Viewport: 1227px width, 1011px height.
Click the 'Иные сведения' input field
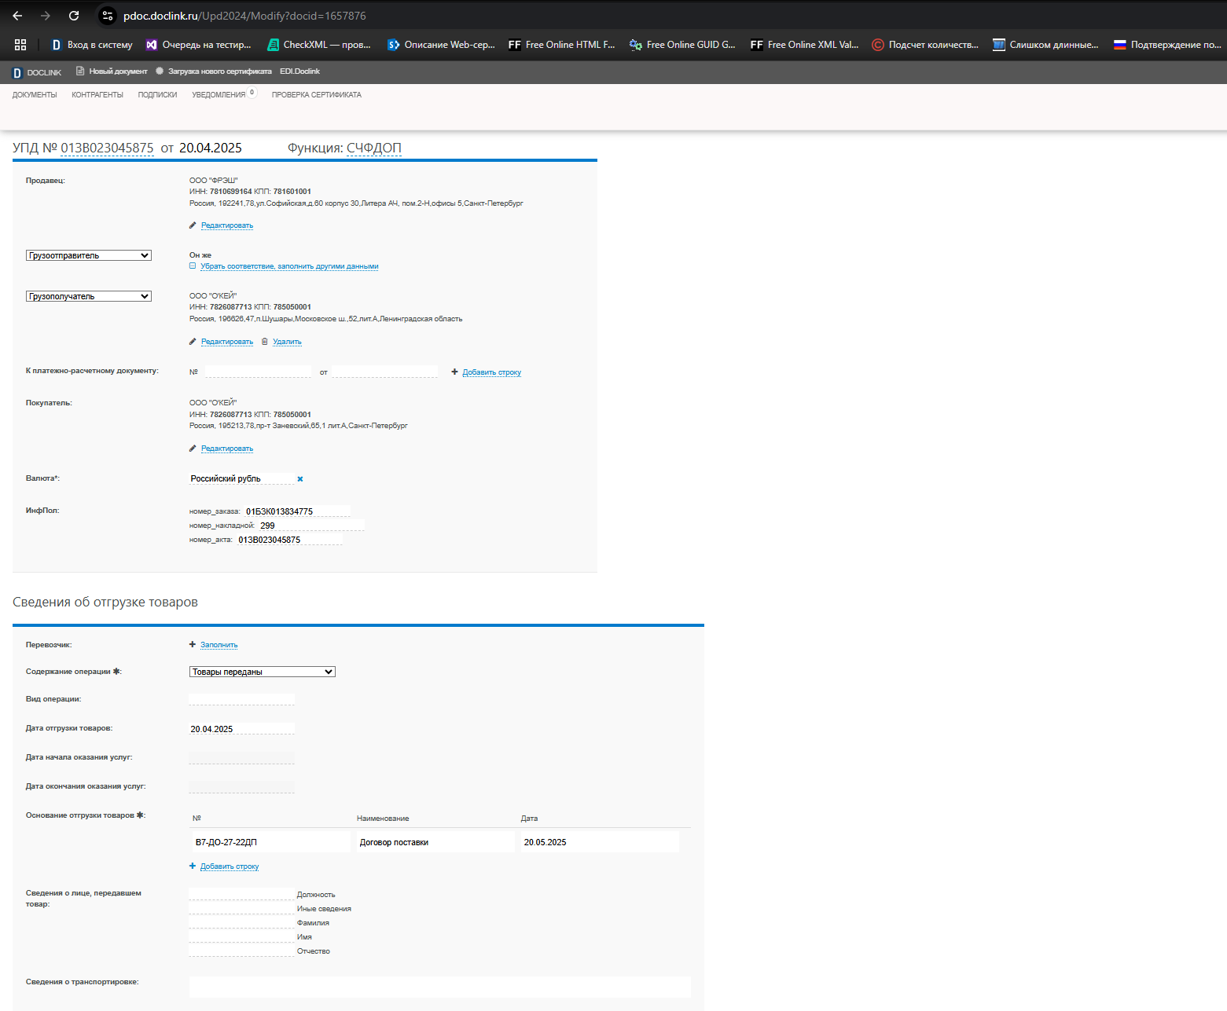pos(241,908)
